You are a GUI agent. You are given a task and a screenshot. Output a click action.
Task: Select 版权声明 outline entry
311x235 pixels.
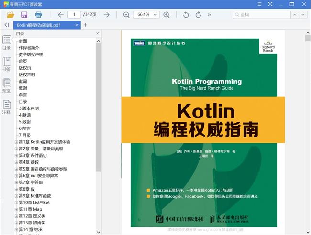[27, 75]
